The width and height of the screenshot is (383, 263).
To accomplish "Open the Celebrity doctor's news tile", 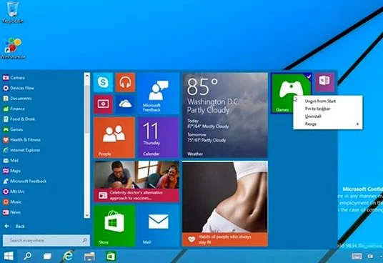I will (x=136, y=182).
